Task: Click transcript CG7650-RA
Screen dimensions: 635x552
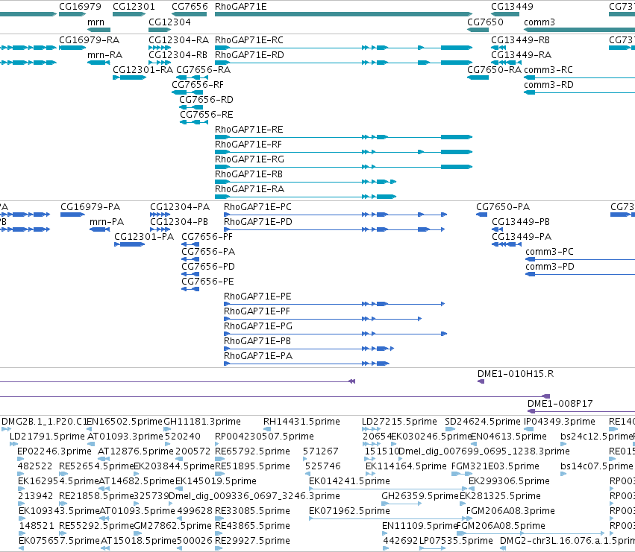Action: tap(495, 70)
